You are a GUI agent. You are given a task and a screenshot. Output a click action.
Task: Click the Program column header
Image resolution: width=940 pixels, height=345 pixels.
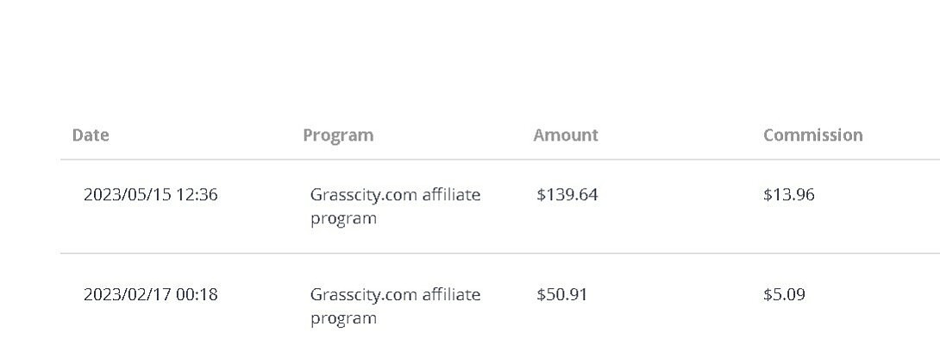click(338, 135)
